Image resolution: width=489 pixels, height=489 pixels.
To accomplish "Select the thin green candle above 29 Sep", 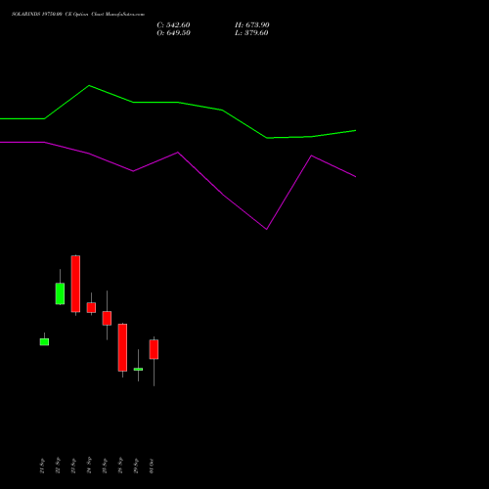I will click(x=138, y=369).
